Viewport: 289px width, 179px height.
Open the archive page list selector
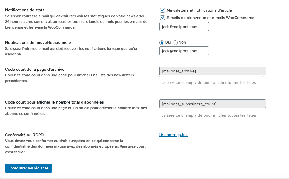coord(211,84)
